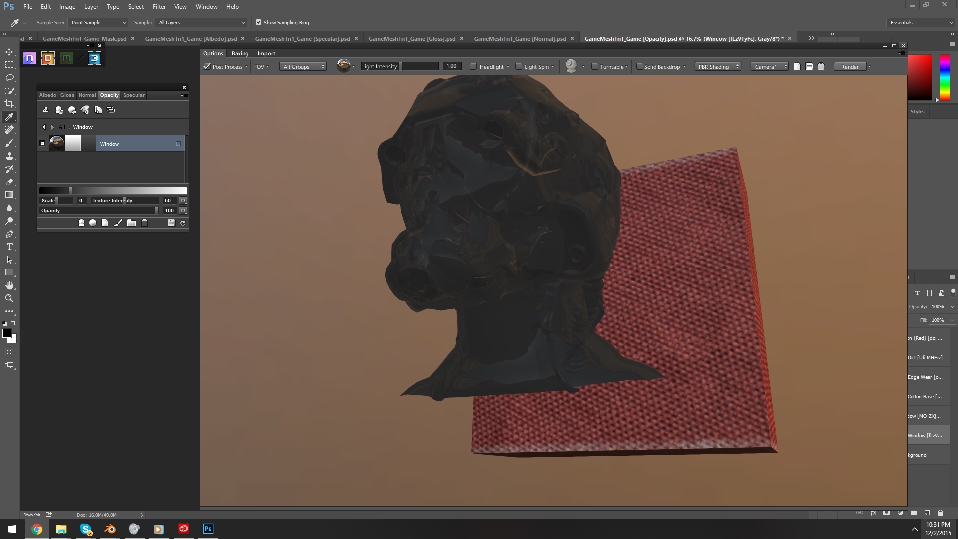Select the Type tool
The image size is (958, 539).
pos(9,247)
